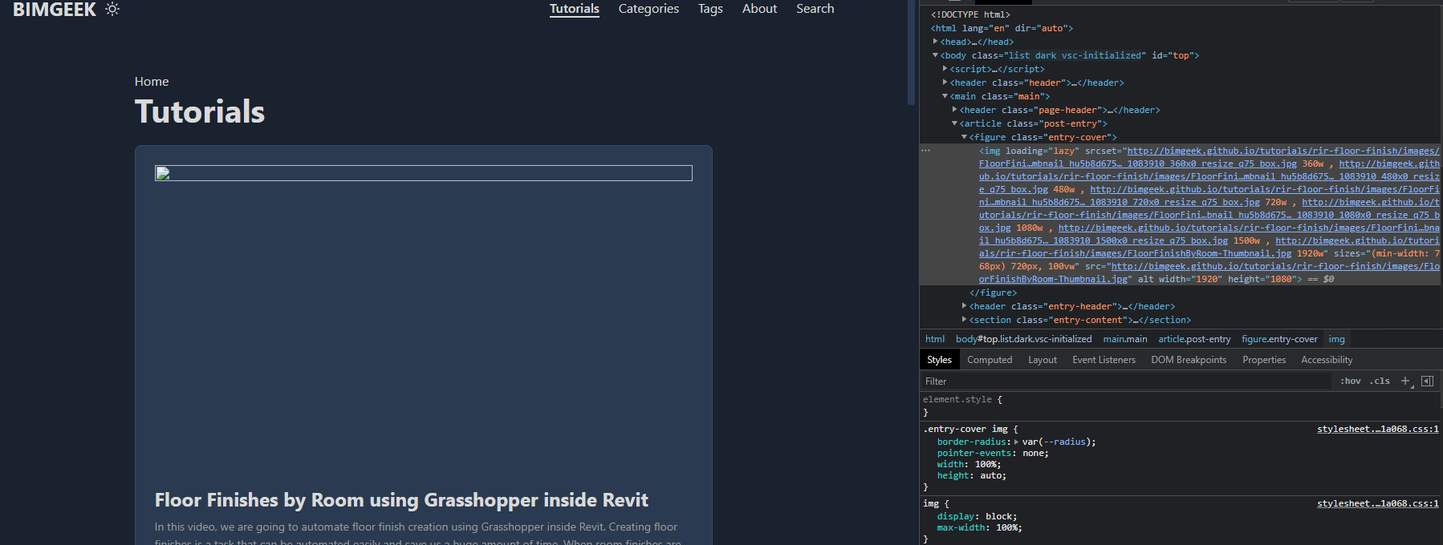
Task: Click the src FloorFinishByRoom-Thumbnail.jpg link
Action: (x=1209, y=272)
